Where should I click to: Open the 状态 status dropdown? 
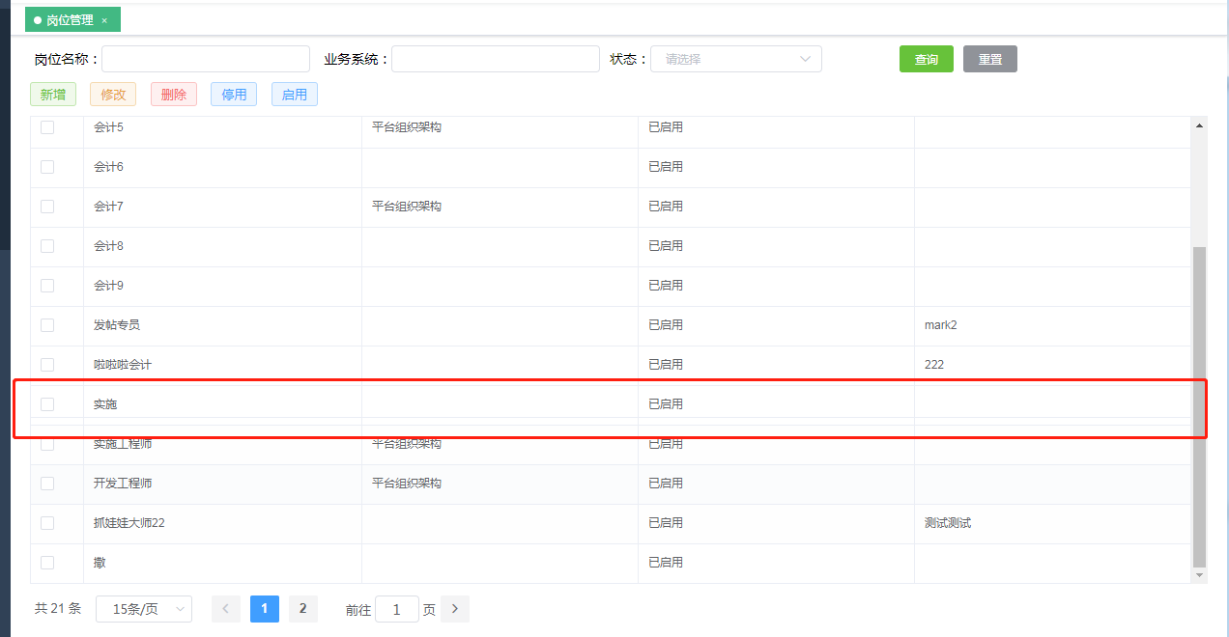pyautogui.click(x=735, y=59)
